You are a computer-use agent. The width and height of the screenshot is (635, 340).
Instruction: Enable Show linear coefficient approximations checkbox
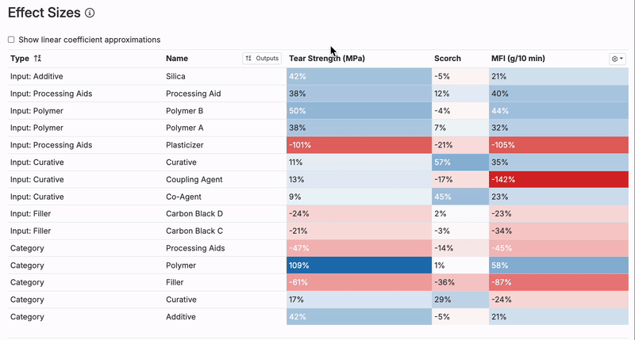[x=11, y=40]
